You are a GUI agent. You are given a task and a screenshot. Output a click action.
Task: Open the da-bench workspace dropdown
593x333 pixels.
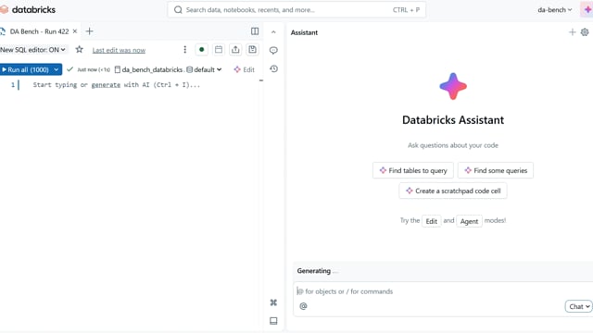554,10
